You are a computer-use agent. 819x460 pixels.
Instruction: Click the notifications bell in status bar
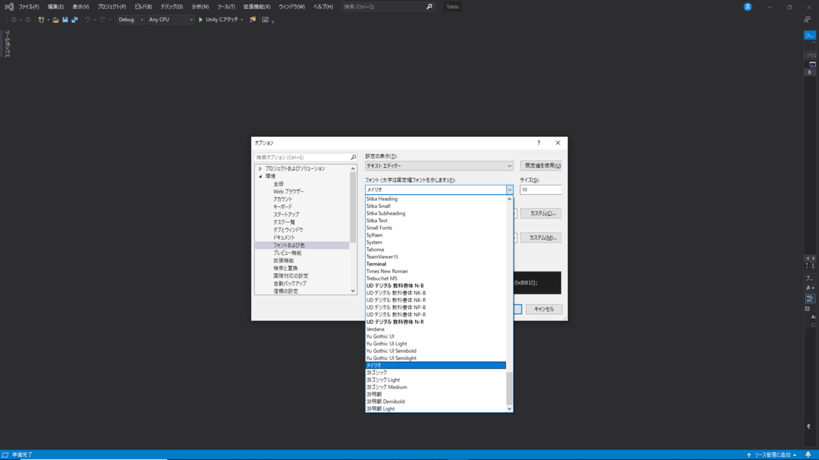point(807,455)
